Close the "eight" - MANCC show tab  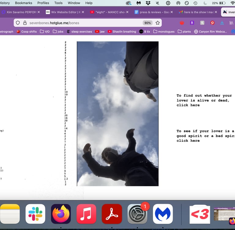click(127, 12)
